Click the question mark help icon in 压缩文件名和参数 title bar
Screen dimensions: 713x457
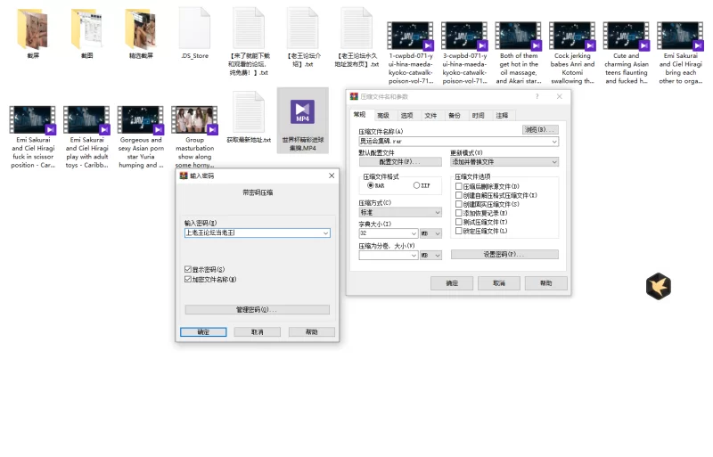pyautogui.click(x=537, y=96)
